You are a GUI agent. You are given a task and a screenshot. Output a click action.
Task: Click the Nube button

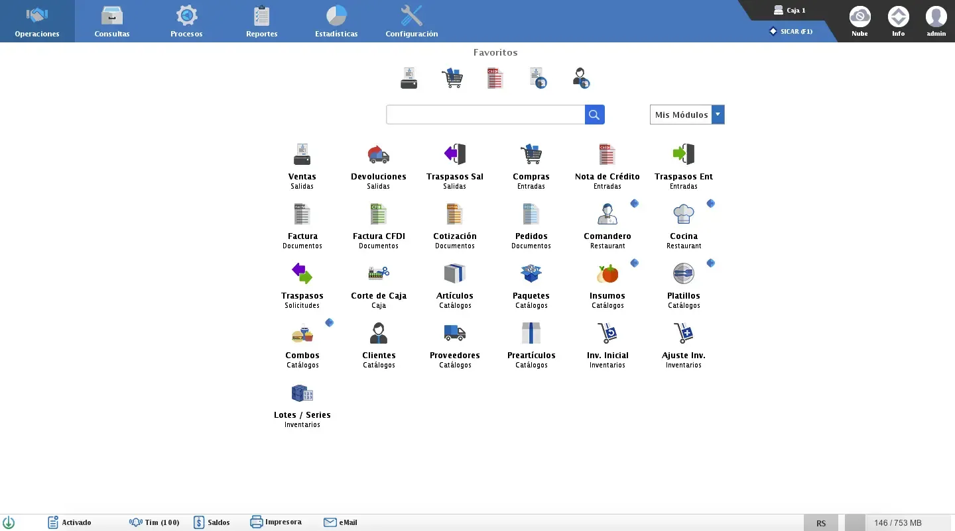click(859, 21)
